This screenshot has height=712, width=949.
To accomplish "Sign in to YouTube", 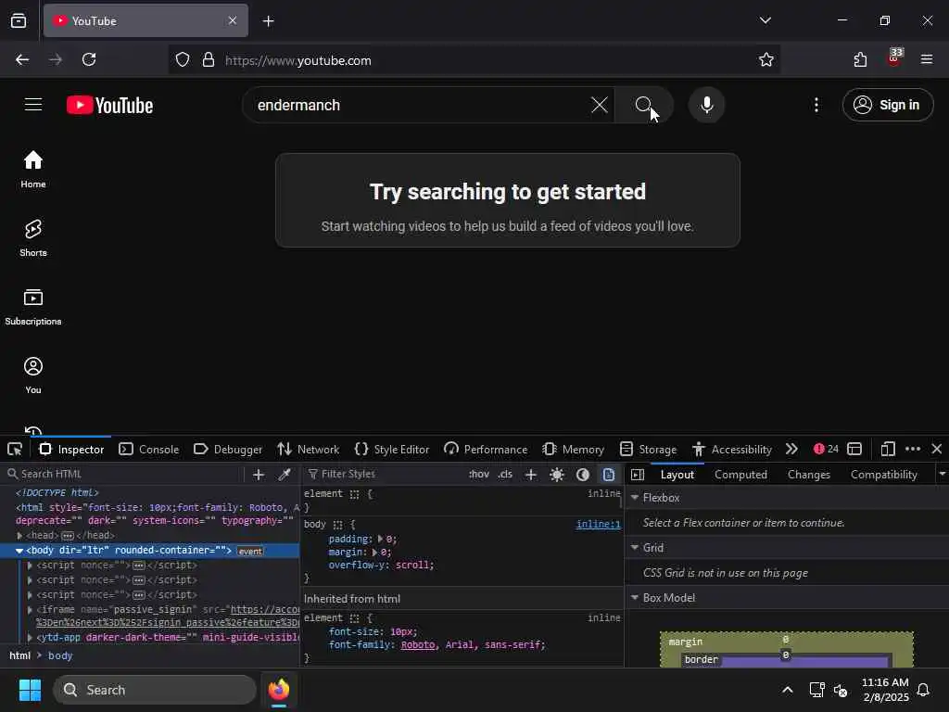I will (x=887, y=105).
